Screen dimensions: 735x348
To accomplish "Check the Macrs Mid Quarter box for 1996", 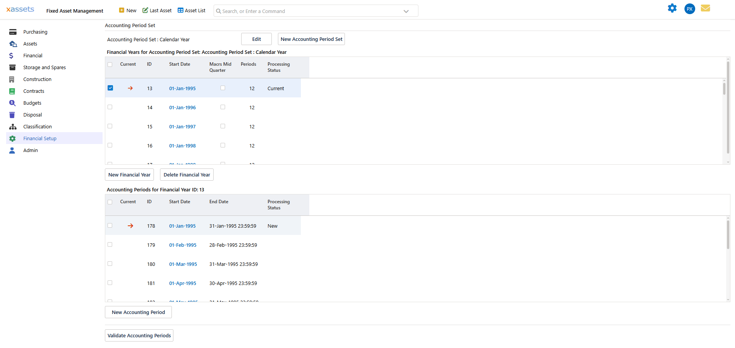I will pos(223,107).
